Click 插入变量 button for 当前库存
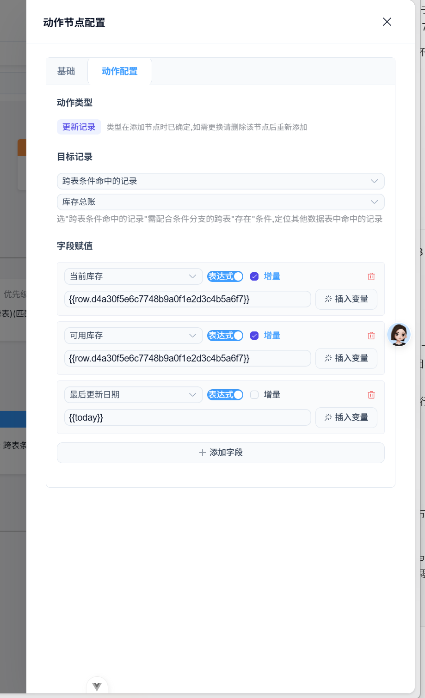 coord(346,299)
